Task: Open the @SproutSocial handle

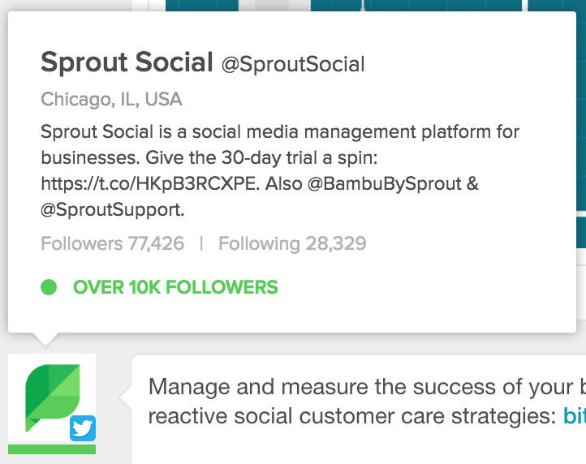Action: (293, 64)
